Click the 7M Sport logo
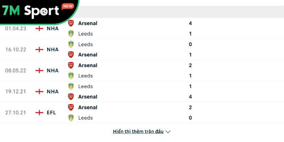The width and height of the screenshot is (284, 142). pos(30,11)
